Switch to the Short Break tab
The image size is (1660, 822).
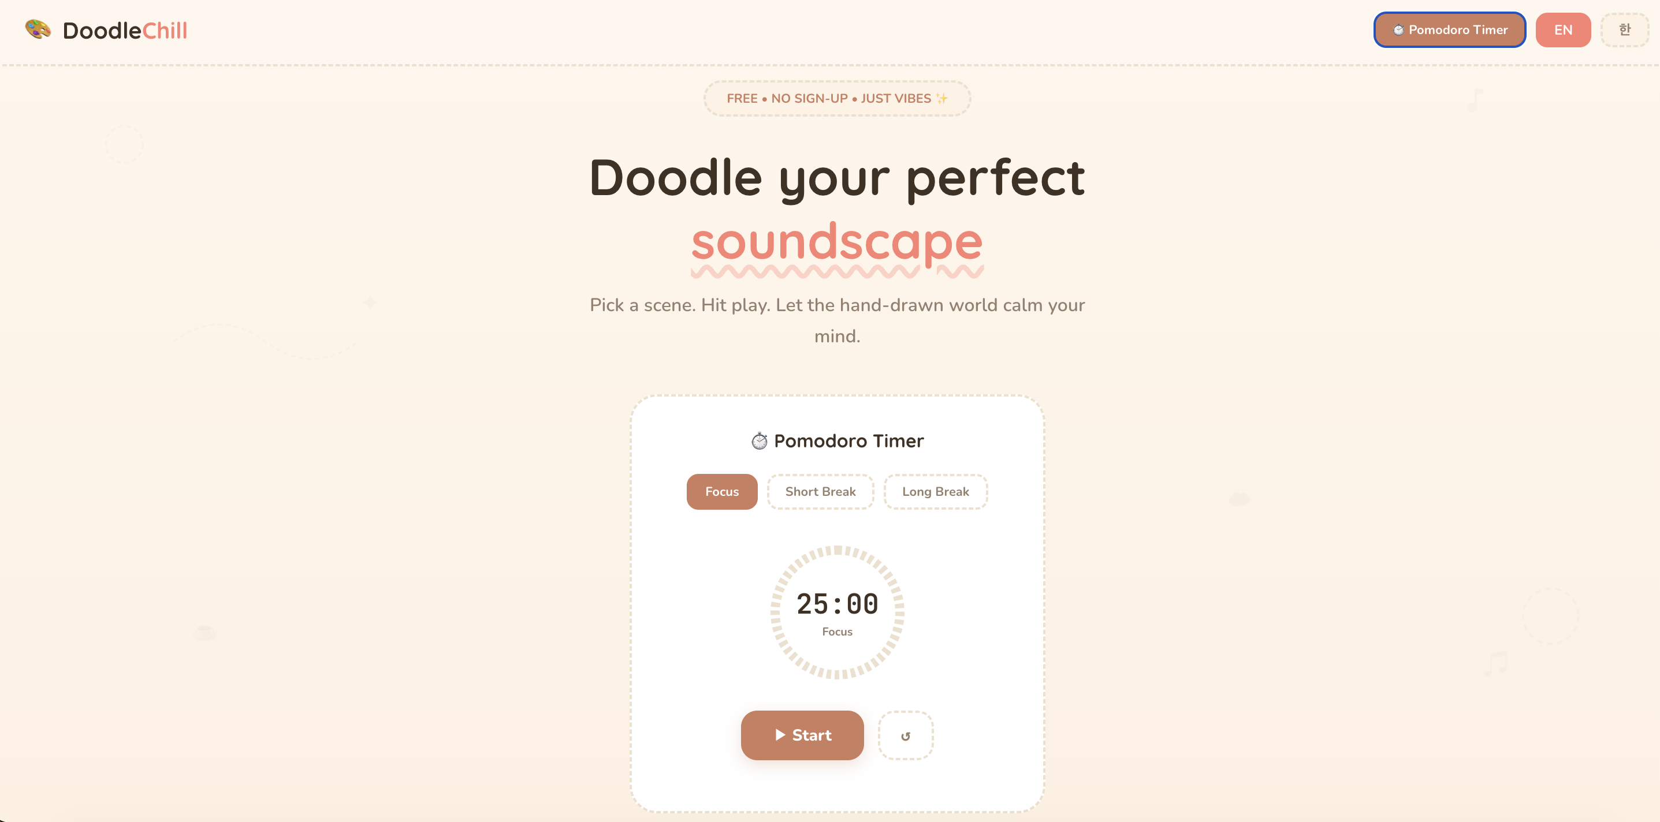(x=820, y=491)
